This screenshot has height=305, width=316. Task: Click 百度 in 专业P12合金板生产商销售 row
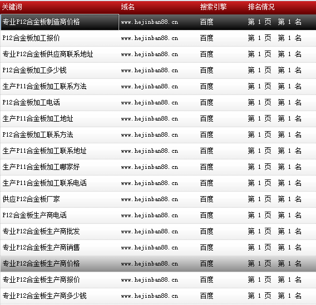tap(206, 247)
